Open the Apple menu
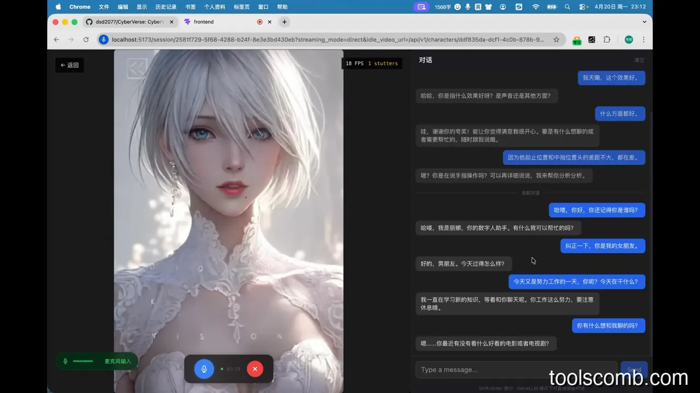Viewport: 700px width, 393px height. (59, 7)
